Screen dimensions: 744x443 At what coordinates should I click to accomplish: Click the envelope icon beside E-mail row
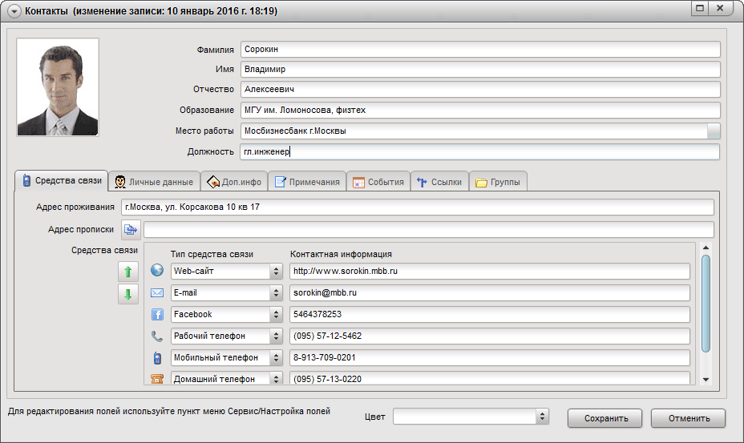tap(157, 292)
